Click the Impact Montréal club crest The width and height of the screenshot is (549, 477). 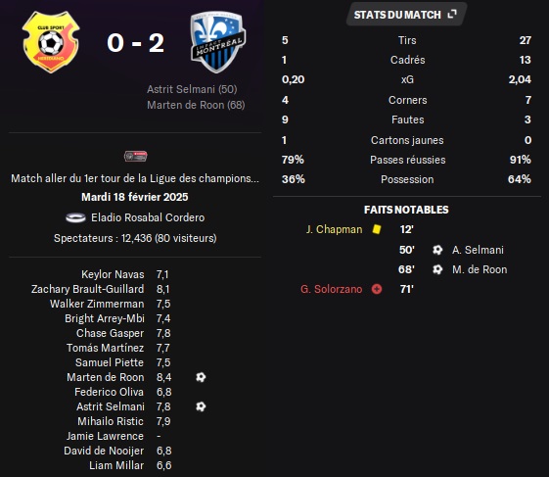coord(218,42)
